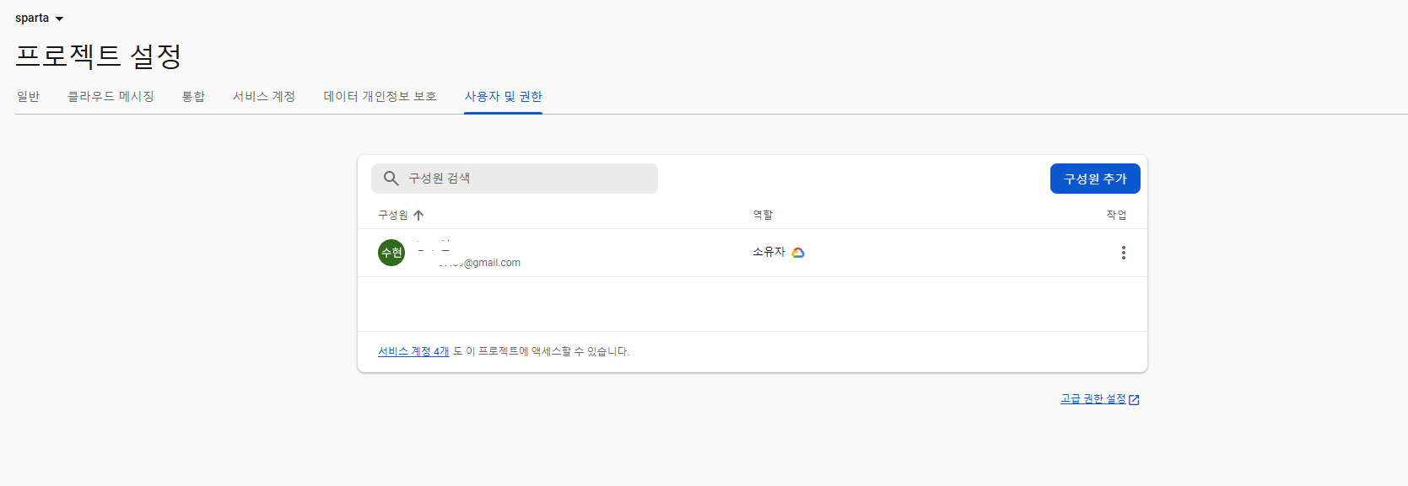Click the 작업 column header
1408x486 pixels.
(1116, 216)
